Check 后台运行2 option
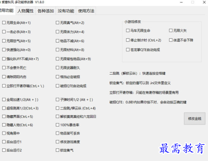 coord(4,150)
